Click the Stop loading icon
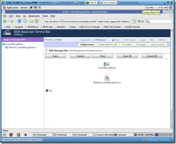The image size is (176, 144). (x=25, y=21)
